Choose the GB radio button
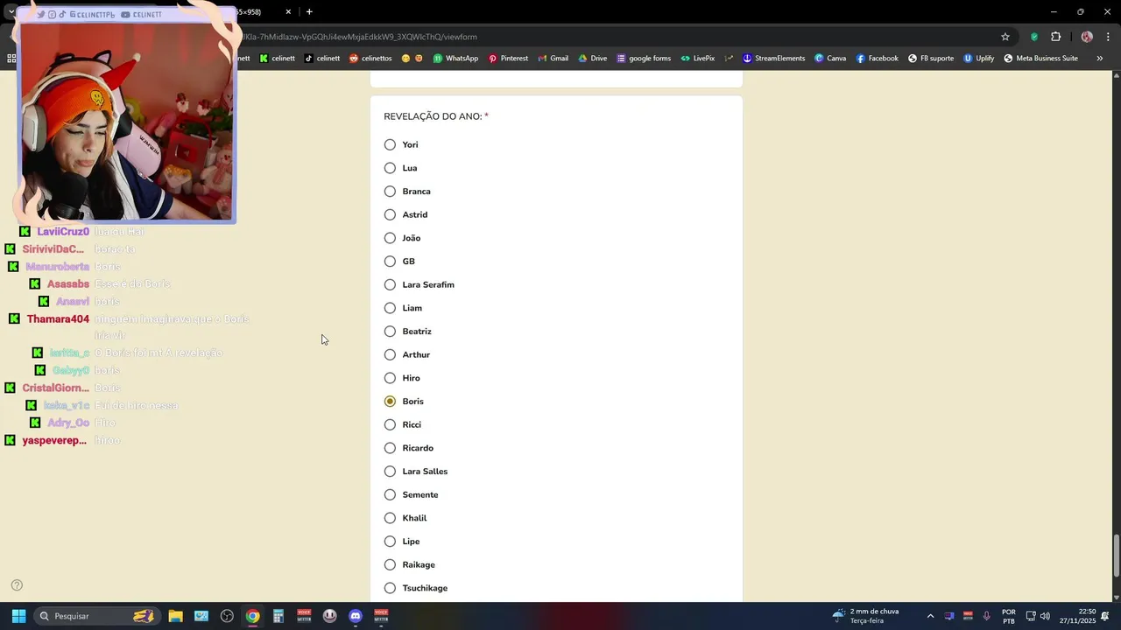This screenshot has height=630, width=1121. click(390, 262)
